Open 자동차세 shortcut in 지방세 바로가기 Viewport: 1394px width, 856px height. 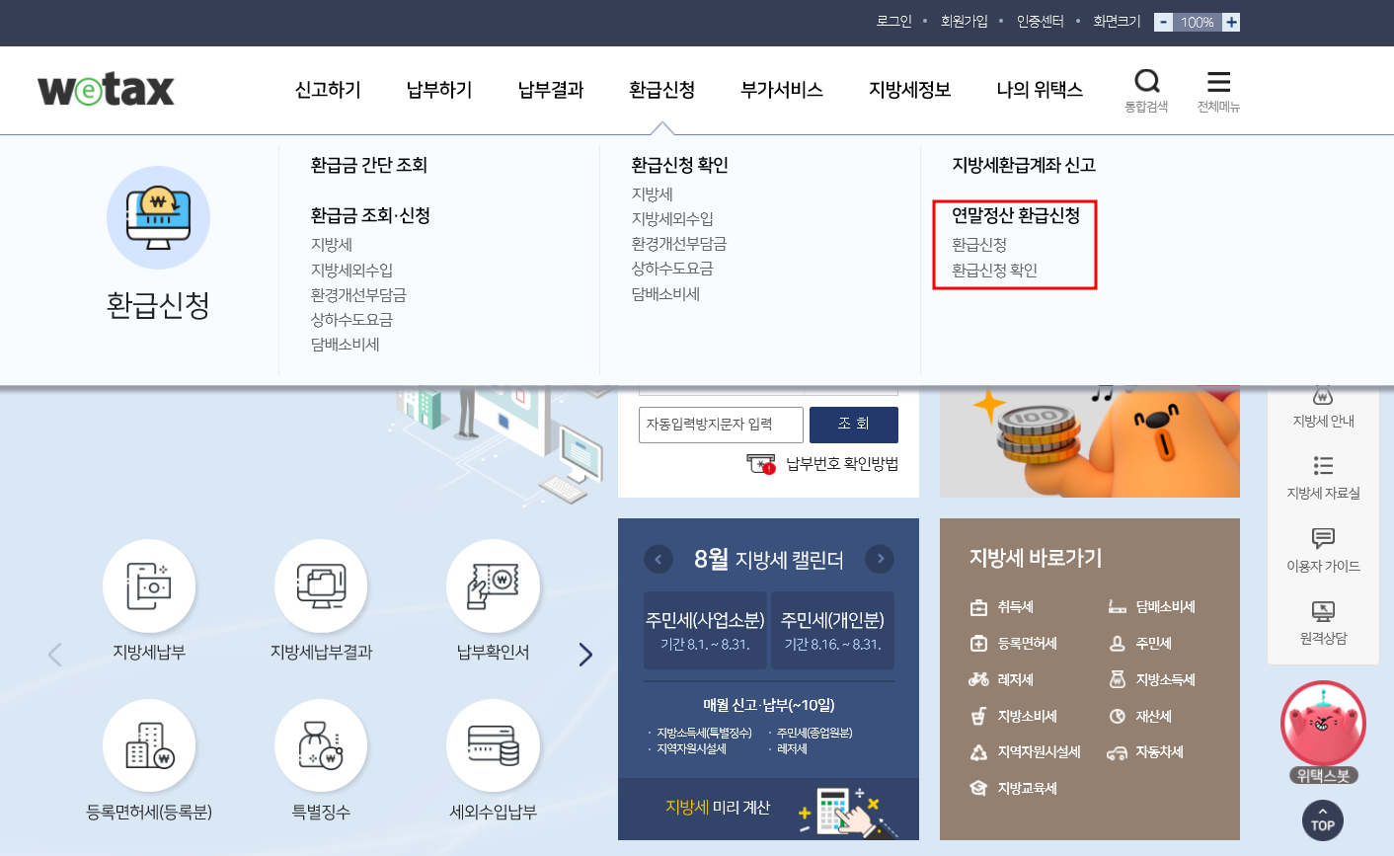pos(1146,752)
